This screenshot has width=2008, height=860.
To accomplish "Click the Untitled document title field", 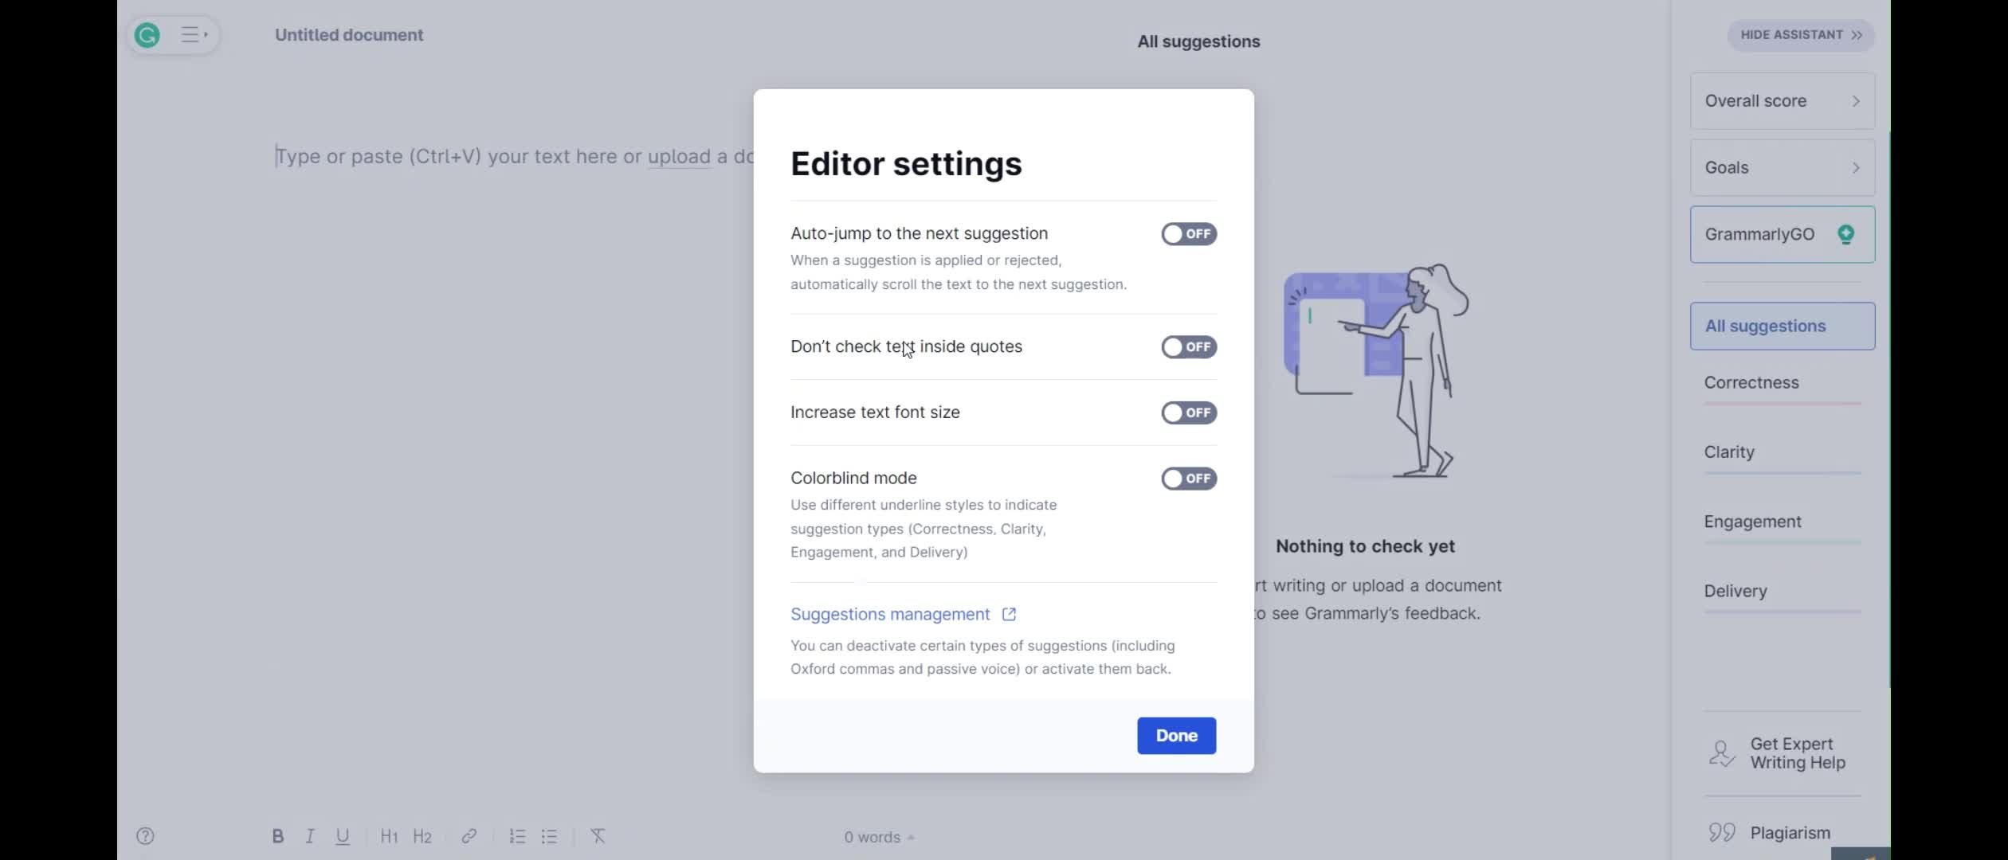I will coord(349,35).
